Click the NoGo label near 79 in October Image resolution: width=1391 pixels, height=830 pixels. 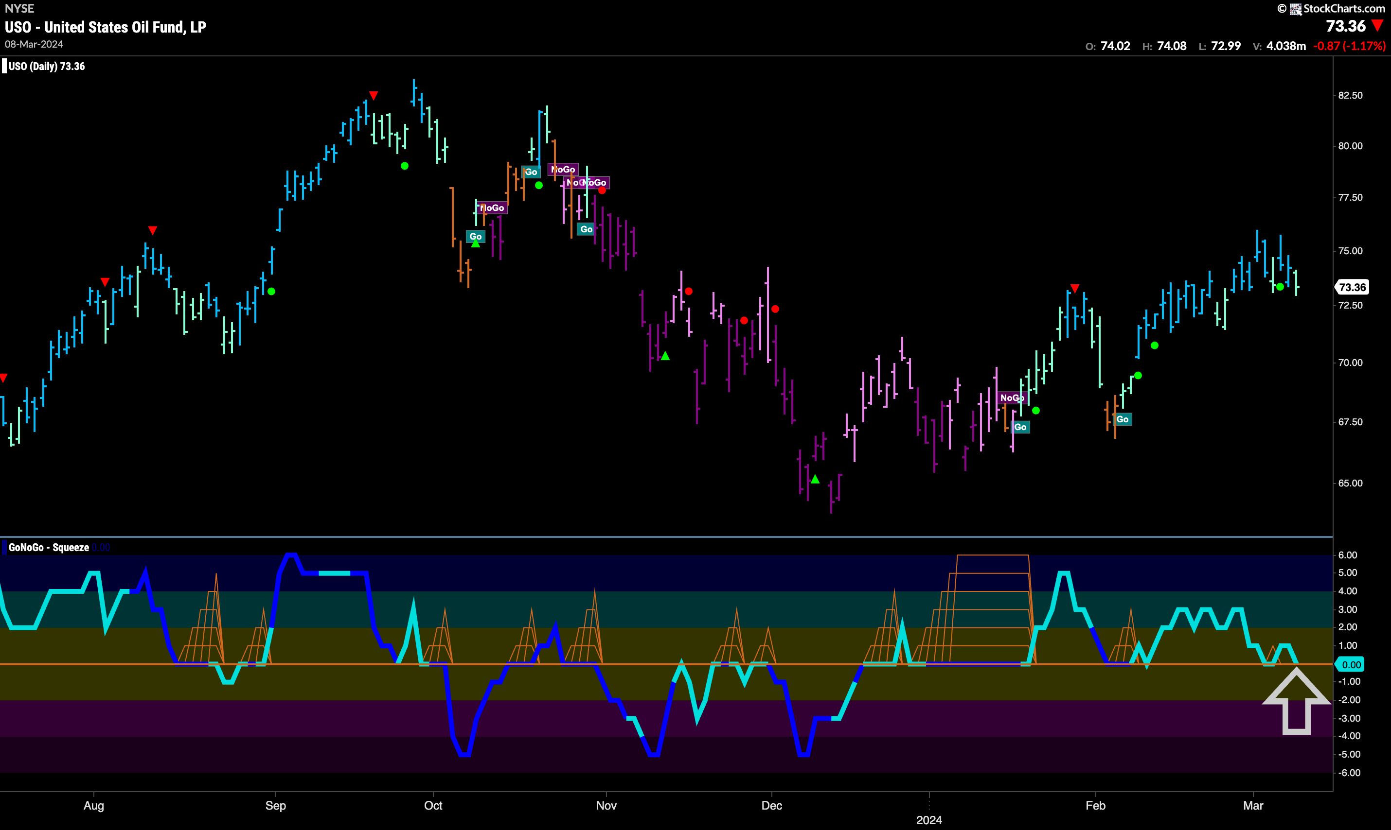pos(563,169)
